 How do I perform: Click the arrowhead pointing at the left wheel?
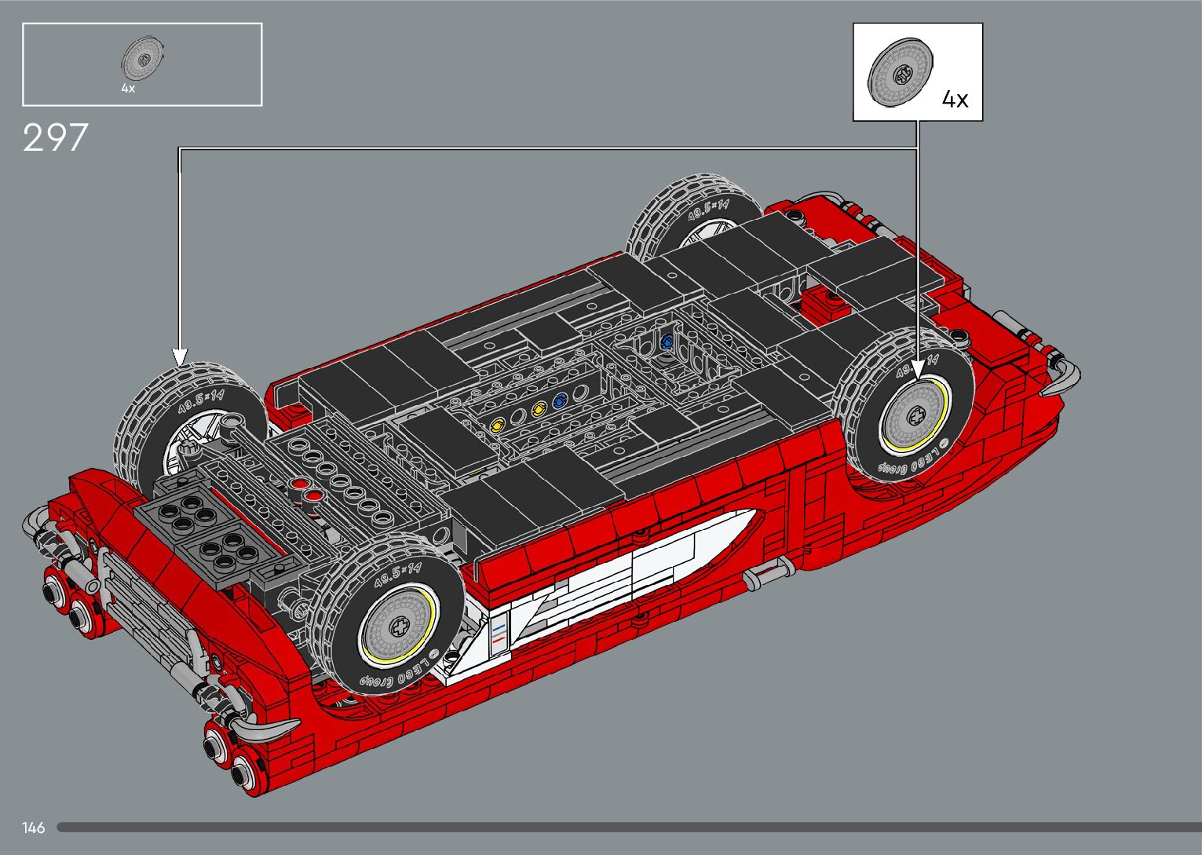pos(180,357)
